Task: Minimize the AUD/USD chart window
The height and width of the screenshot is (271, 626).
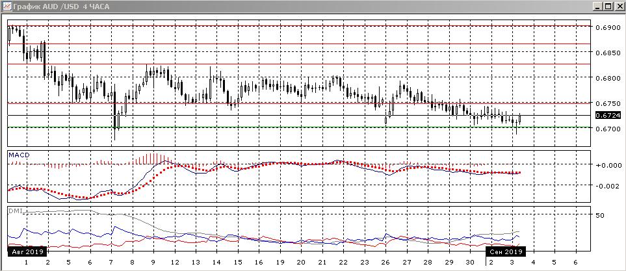Action: point(597,6)
